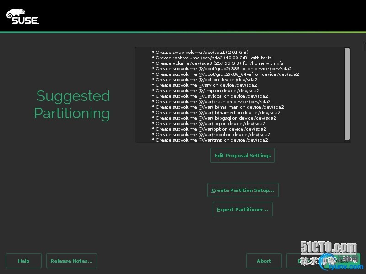Select subvolume line '@/var/spool'
This screenshot has height=274, width=366.
(213, 134)
